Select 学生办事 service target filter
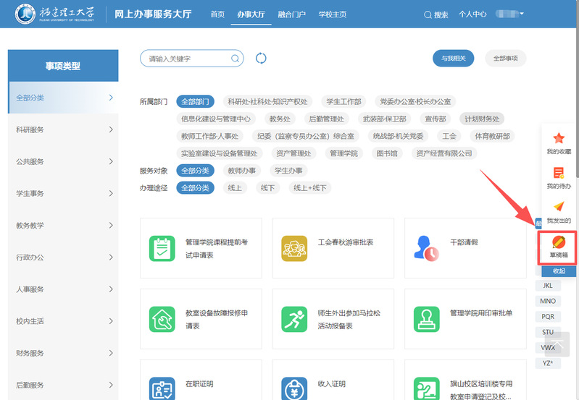The height and width of the screenshot is (400, 579). click(x=288, y=171)
